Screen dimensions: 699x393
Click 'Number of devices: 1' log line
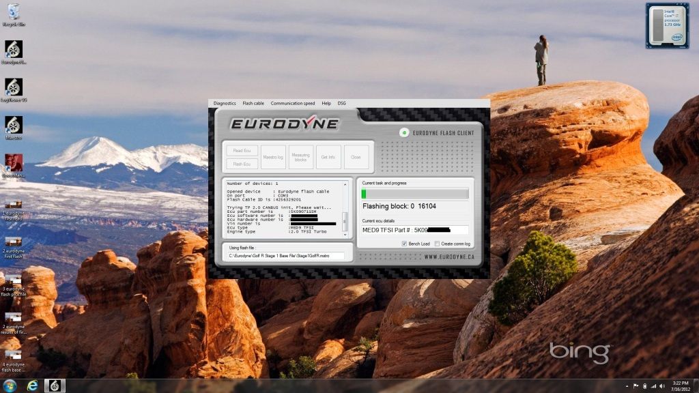(253, 184)
